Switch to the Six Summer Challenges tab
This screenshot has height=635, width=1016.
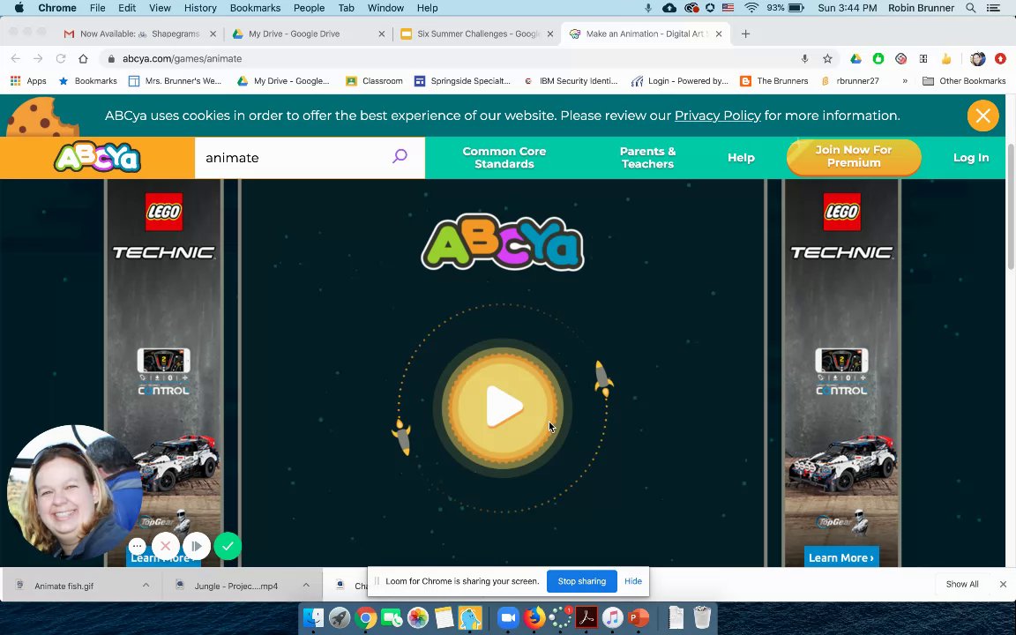pos(476,34)
